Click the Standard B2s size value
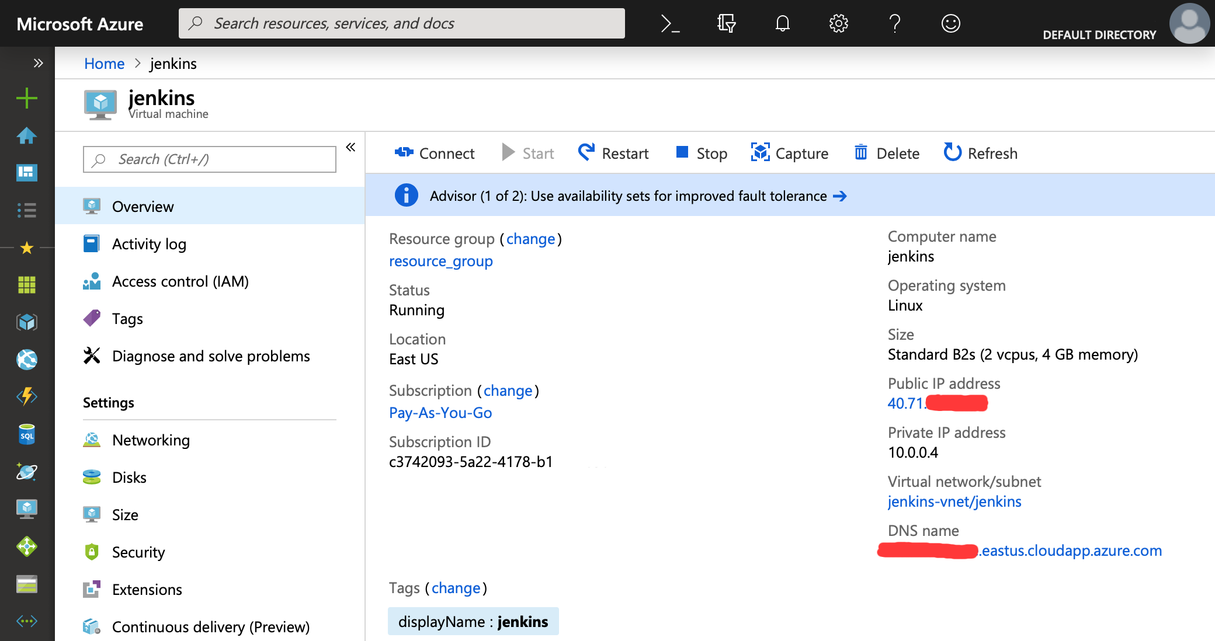 pos(1013,354)
